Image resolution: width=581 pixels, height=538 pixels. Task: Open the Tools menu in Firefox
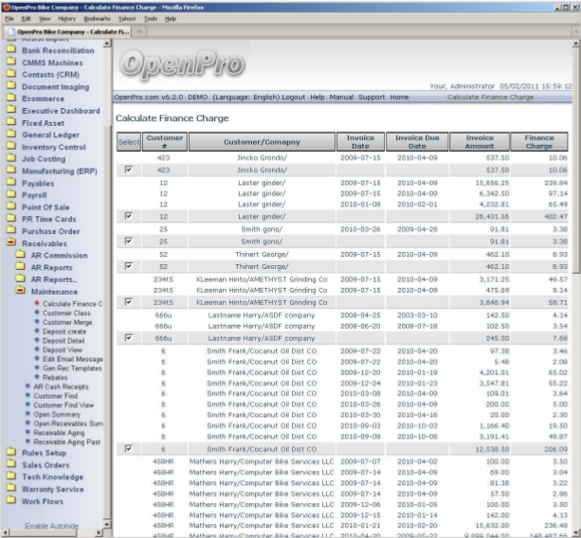click(x=151, y=18)
